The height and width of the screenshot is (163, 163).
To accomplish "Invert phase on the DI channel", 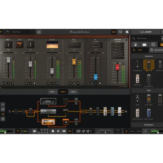I will tap(100, 83).
